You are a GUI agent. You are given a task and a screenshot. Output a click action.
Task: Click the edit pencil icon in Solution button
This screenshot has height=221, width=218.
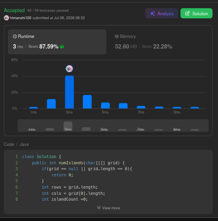point(187,14)
